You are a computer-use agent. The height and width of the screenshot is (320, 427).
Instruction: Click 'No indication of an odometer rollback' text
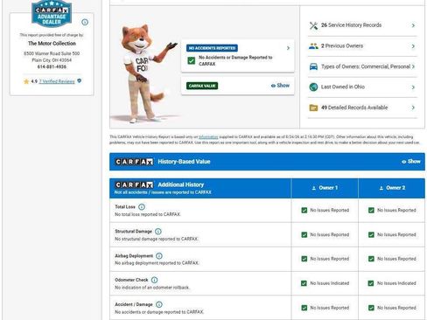(152, 288)
